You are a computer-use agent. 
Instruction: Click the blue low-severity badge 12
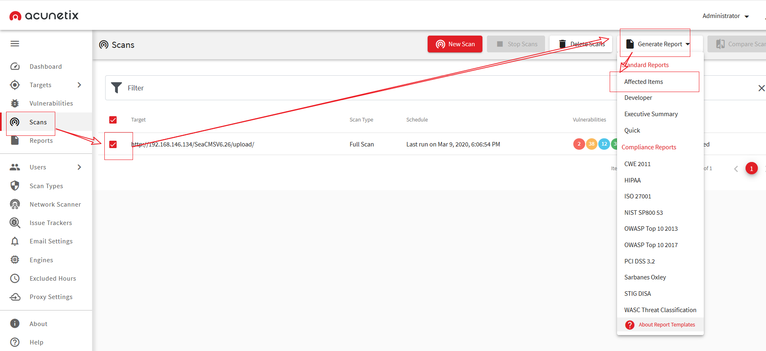604,144
